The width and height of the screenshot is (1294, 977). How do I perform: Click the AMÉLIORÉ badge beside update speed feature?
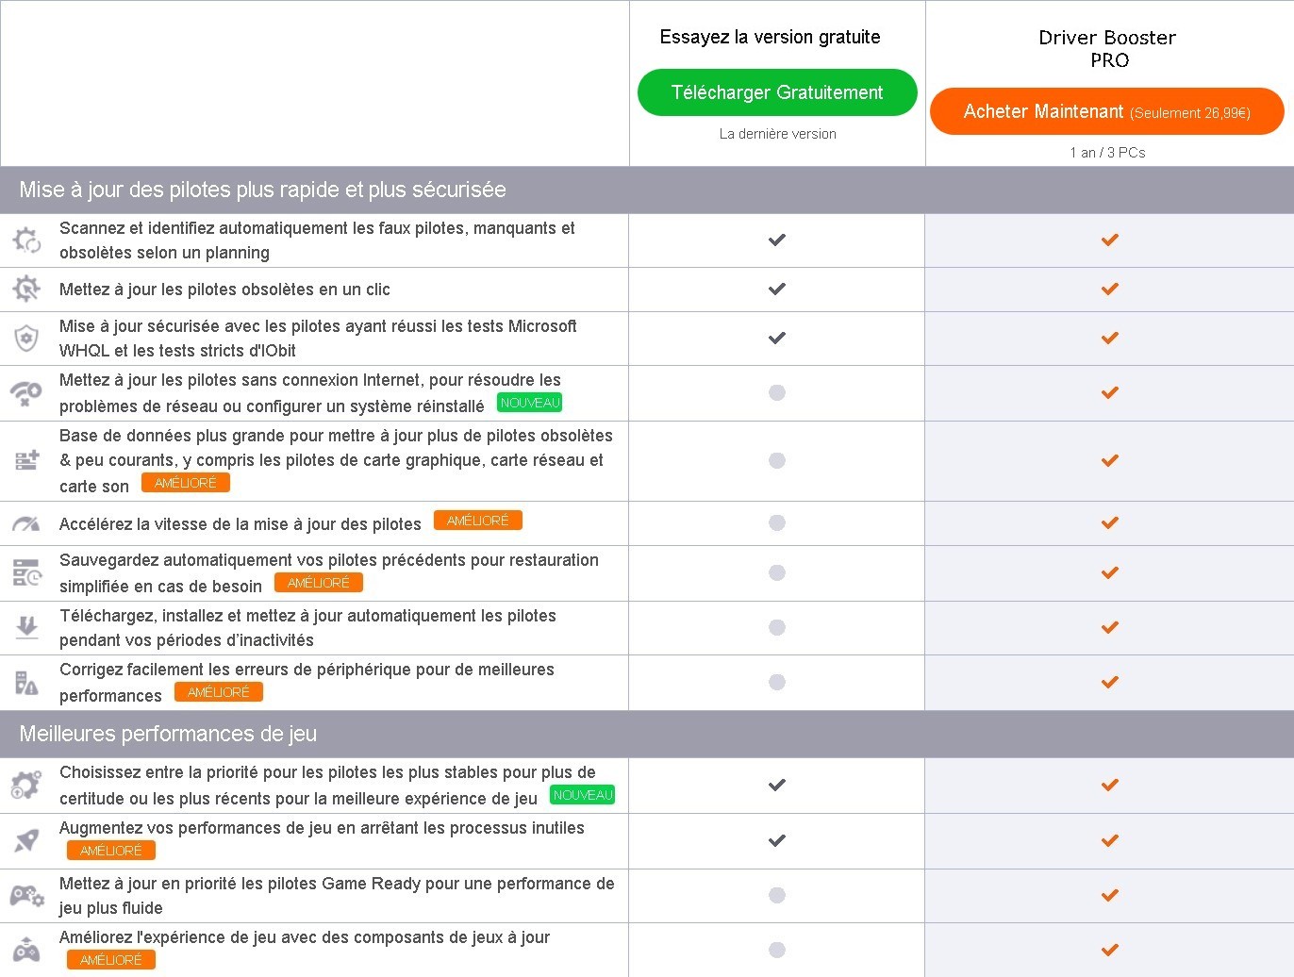[x=477, y=521]
